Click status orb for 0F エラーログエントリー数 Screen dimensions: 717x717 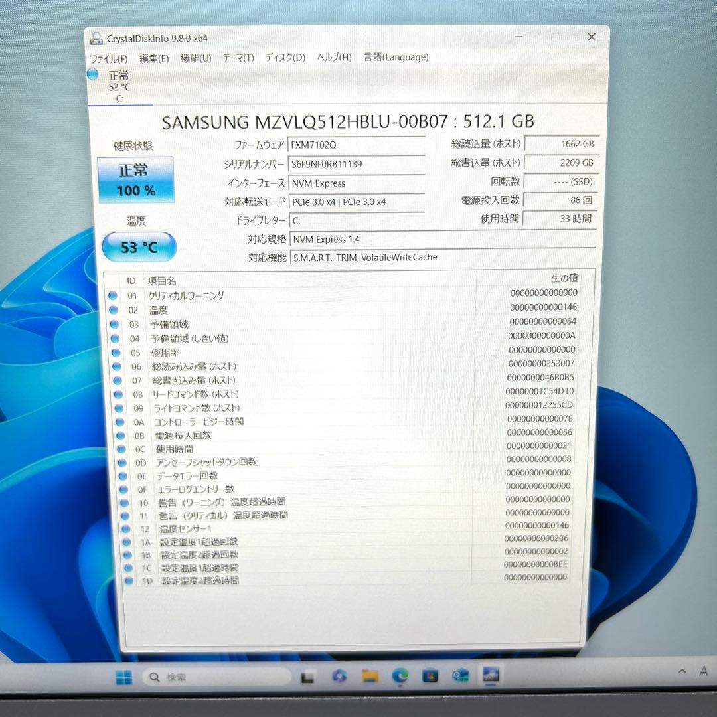pos(123,489)
